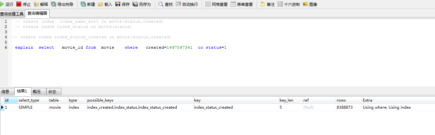Click the 载入 (Load) toolbar button
435x135 pixels.
tap(105, 4)
